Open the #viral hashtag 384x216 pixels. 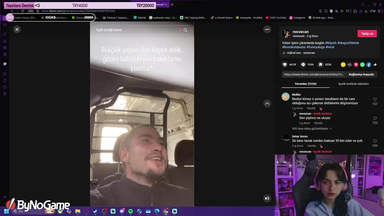(x=330, y=47)
